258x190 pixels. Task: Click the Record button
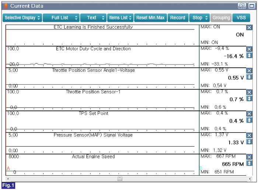point(178,18)
